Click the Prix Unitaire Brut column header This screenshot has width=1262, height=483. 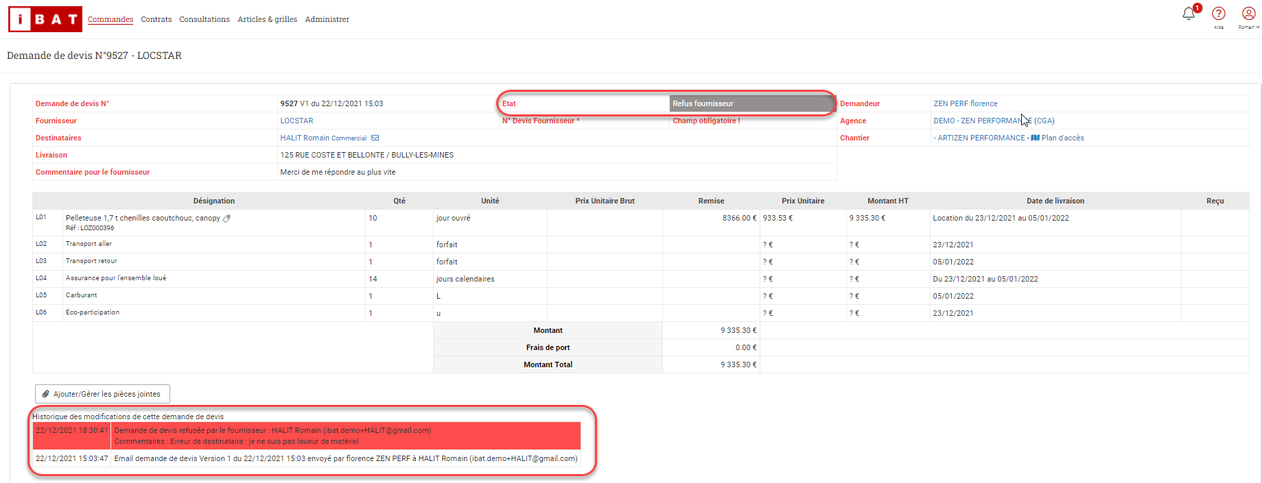[x=605, y=201]
